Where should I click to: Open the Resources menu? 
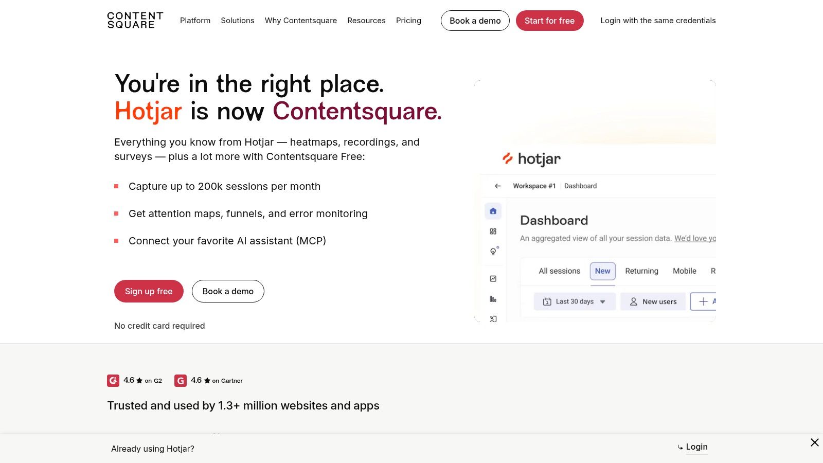pyautogui.click(x=366, y=21)
